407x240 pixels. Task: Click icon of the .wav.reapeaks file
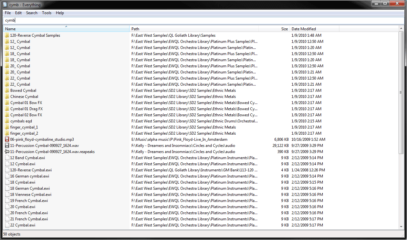click(7, 152)
